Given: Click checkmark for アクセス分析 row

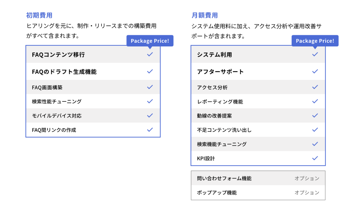Looking at the screenshot, I should click(315, 87).
